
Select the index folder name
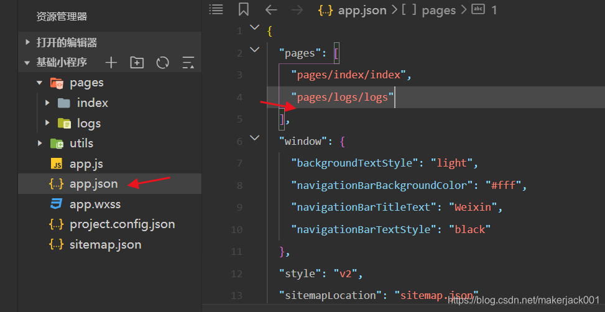pyautogui.click(x=93, y=103)
